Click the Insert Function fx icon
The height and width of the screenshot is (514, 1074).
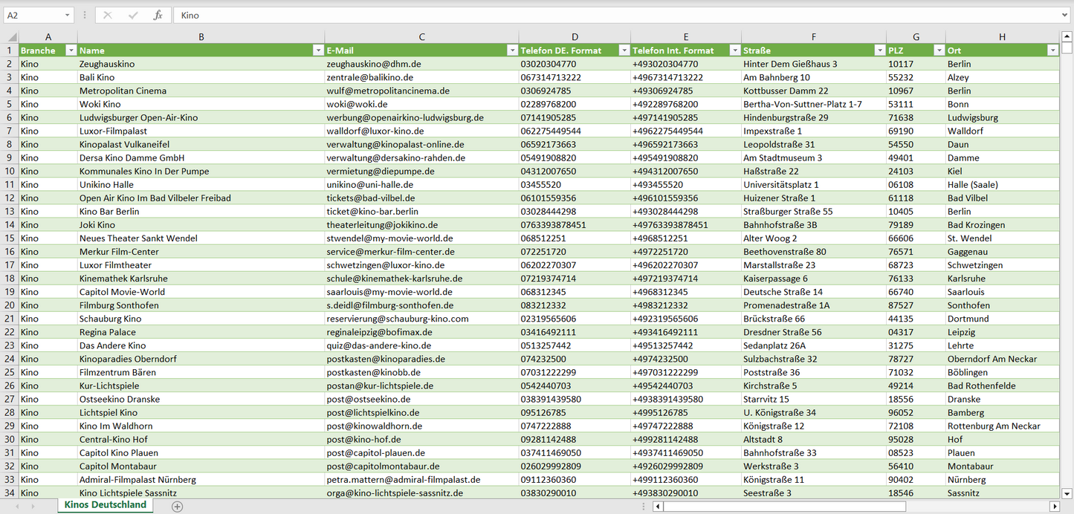point(158,15)
